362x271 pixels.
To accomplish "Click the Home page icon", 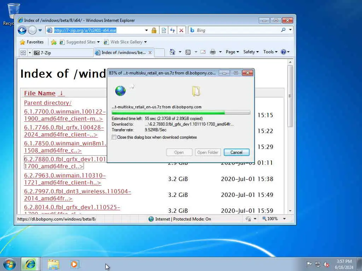I will click(173, 52).
